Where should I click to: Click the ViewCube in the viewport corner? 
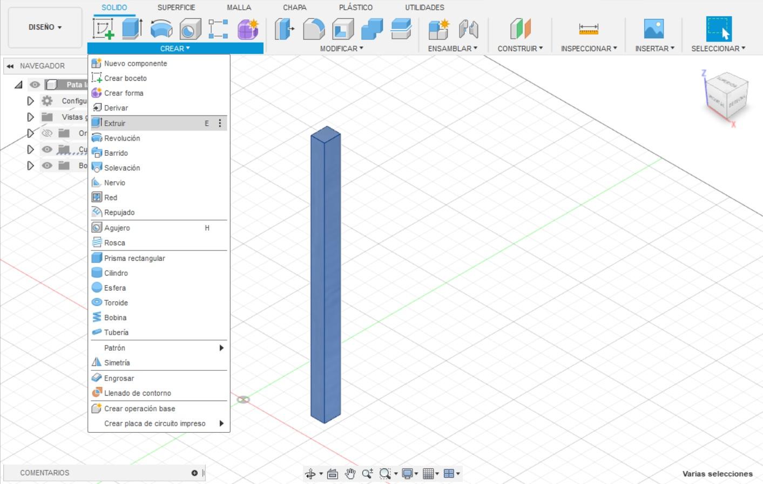(x=727, y=95)
